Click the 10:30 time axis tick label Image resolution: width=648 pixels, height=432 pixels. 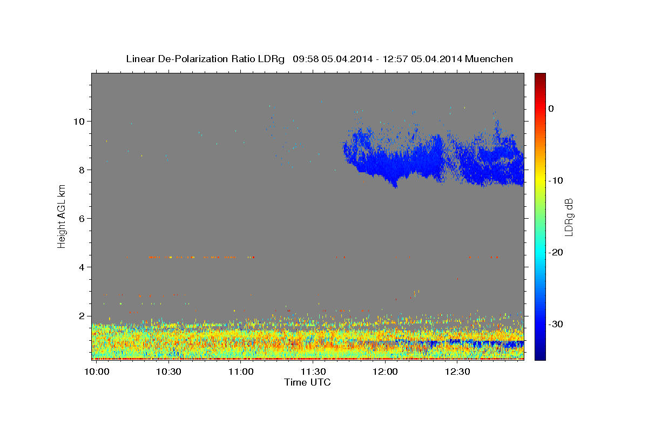(168, 372)
